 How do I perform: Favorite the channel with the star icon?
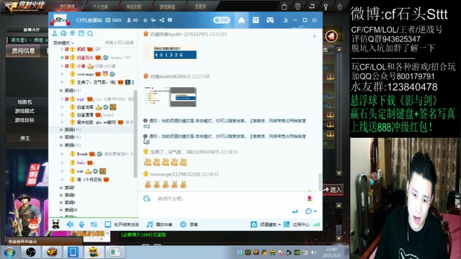coord(145,20)
